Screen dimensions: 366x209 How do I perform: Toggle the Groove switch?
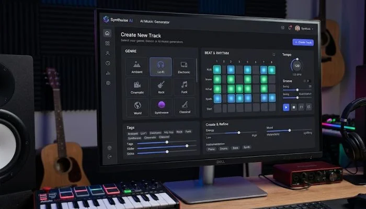click(x=308, y=81)
